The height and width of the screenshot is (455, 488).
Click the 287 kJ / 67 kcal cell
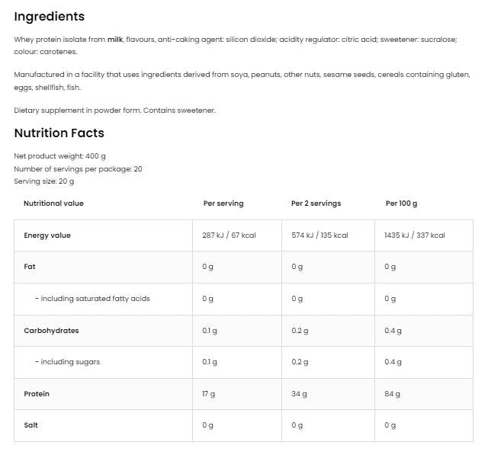[x=229, y=236]
